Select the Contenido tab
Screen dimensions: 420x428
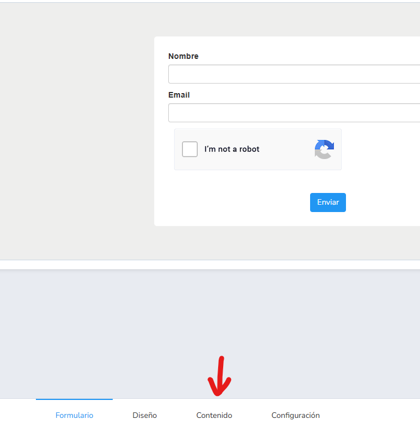(x=214, y=416)
